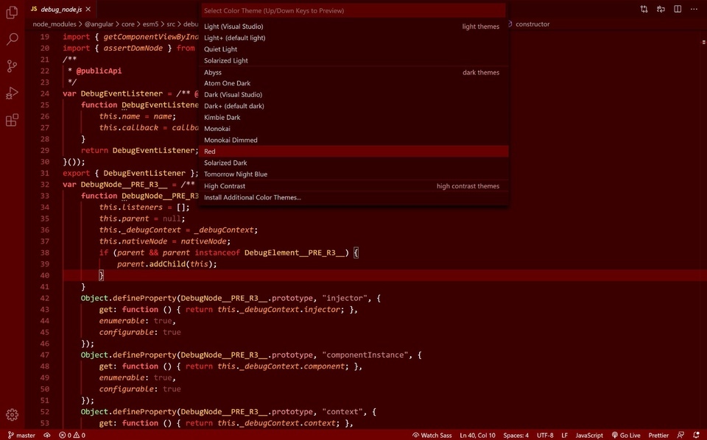The height and width of the screenshot is (440, 707).
Task: Open the Run and Debug view
Action: (12, 93)
